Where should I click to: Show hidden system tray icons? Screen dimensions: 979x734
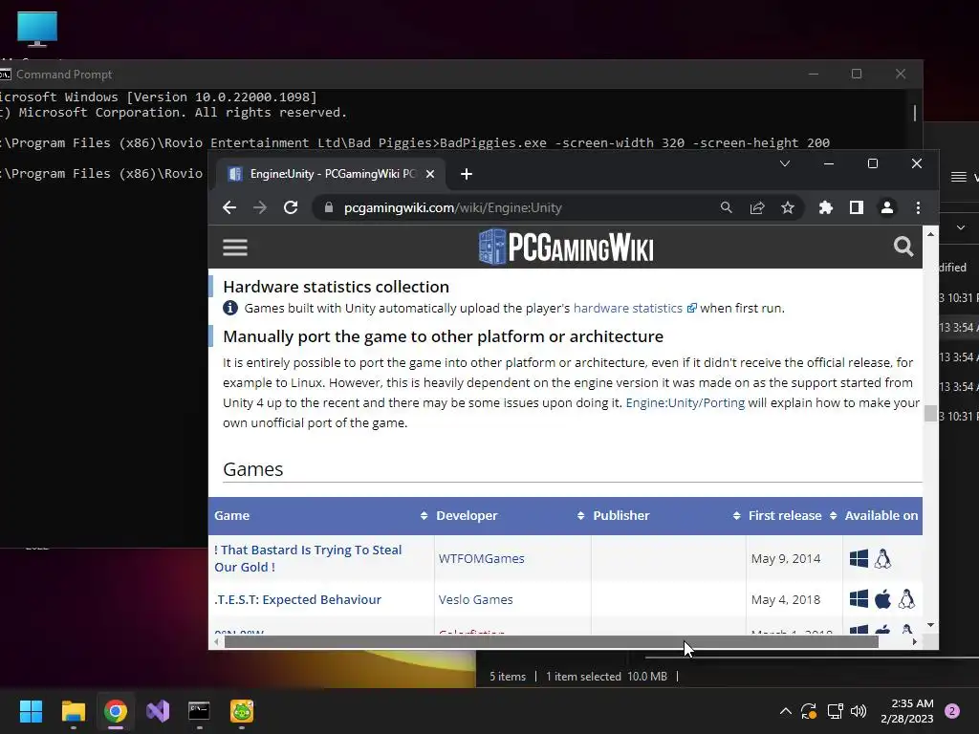coord(786,711)
